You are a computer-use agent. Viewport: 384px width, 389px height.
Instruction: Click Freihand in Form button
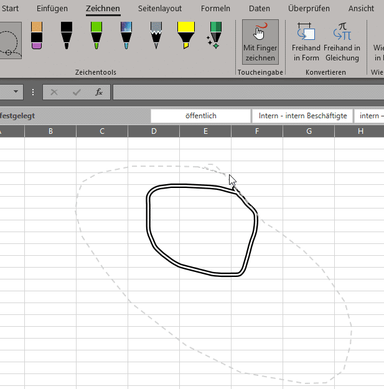306,42
